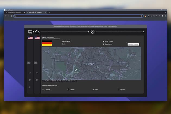Open a new browser tab with plus button
The width and height of the screenshot is (171, 114).
pyautogui.click(x=49, y=12)
